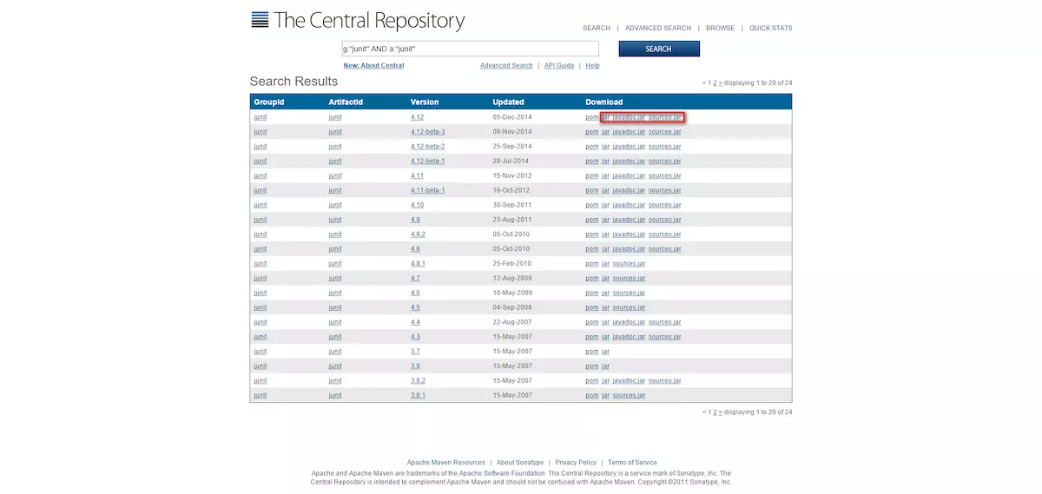Viewport: 1042px width, 494px height.
Task: Download the pom for version 3.8
Action: 592,366
